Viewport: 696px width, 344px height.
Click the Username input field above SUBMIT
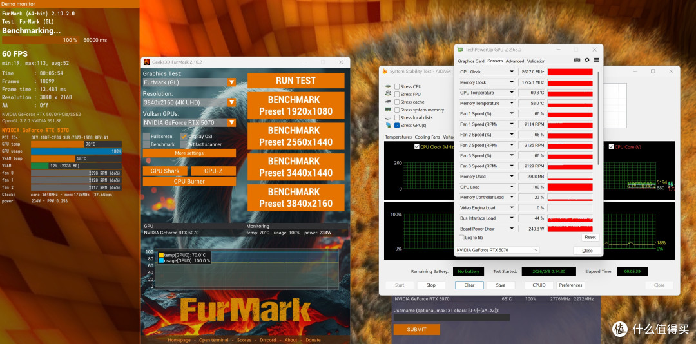tap(451, 318)
